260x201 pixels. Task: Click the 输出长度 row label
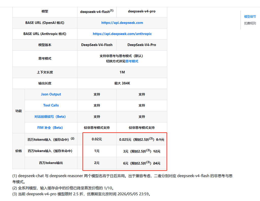coord(45,83)
